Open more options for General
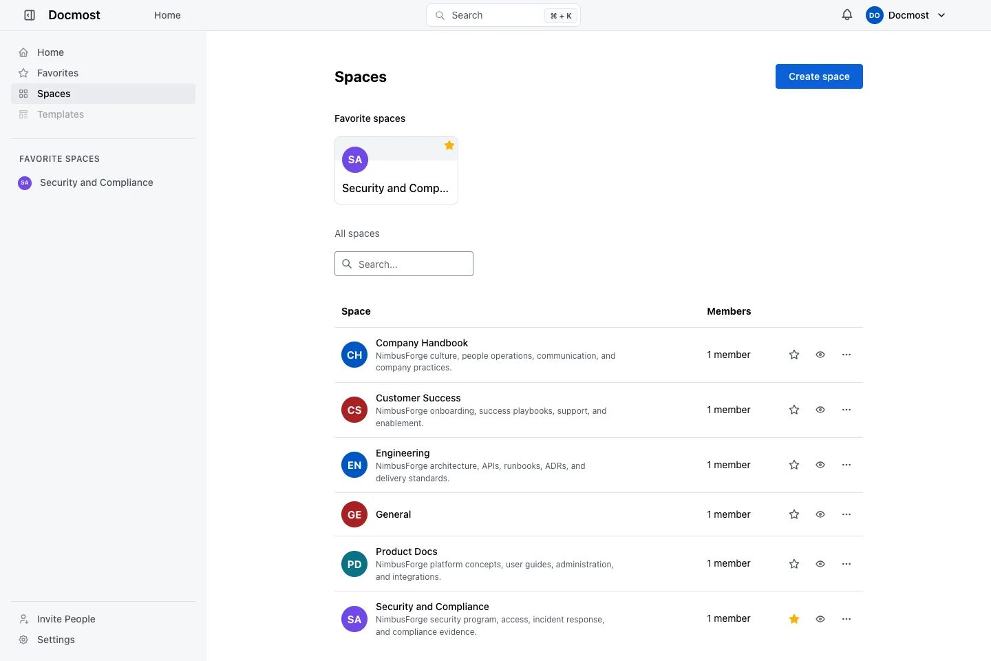This screenshot has height=661, width=991. click(846, 514)
